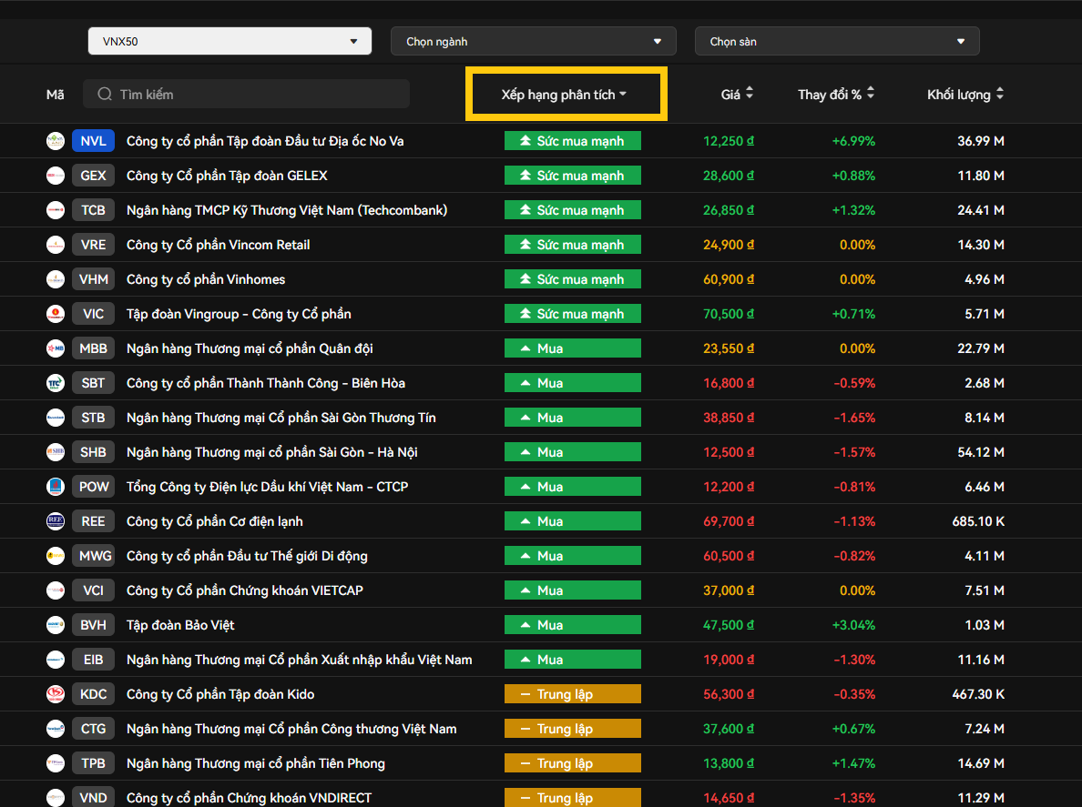1082x807 pixels.
Task: Click the VIC company logo icon
Action: pyautogui.click(x=56, y=314)
